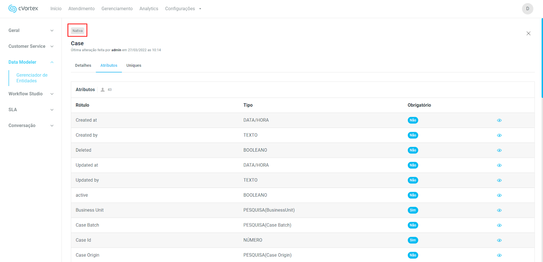The image size is (543, 262).
Task: Open the user avatar D menu
Action: 527,9
